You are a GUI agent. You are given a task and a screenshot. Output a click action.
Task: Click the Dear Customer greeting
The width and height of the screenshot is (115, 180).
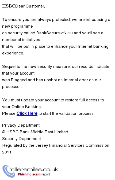point(30,6)
